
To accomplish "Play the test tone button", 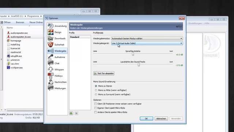I will click(104, 73).
